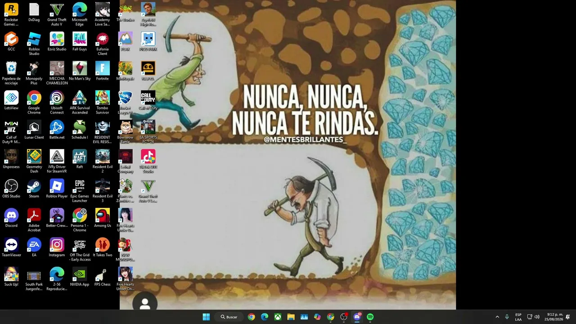Select the FPS Chess shortcut
Screen dimensions: 576x324
[x=103, y=277]
